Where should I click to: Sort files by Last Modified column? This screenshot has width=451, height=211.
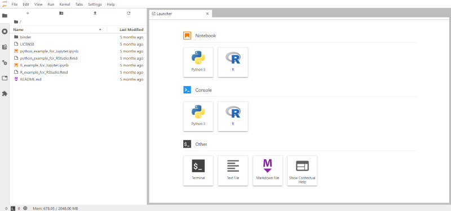pos(127,30)
